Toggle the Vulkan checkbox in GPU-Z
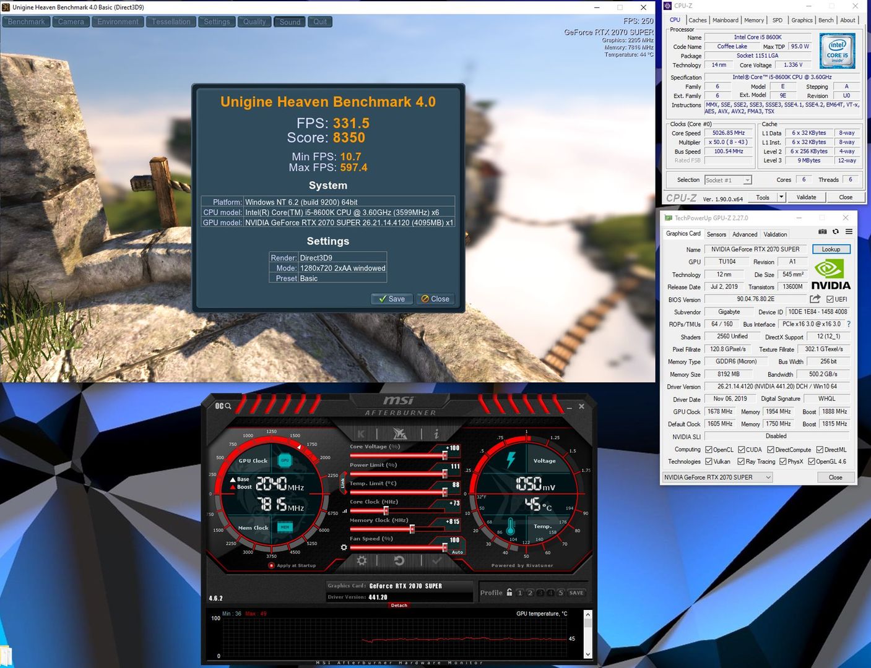871x668 pixels. [709, 461]
